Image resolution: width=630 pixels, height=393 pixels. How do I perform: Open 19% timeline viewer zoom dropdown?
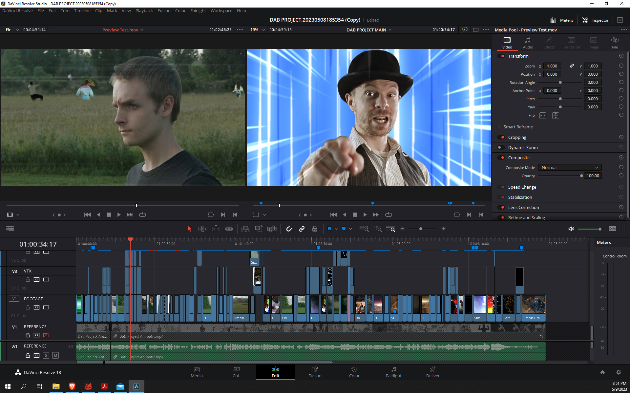pyautogui.click(x=258, y=30)
